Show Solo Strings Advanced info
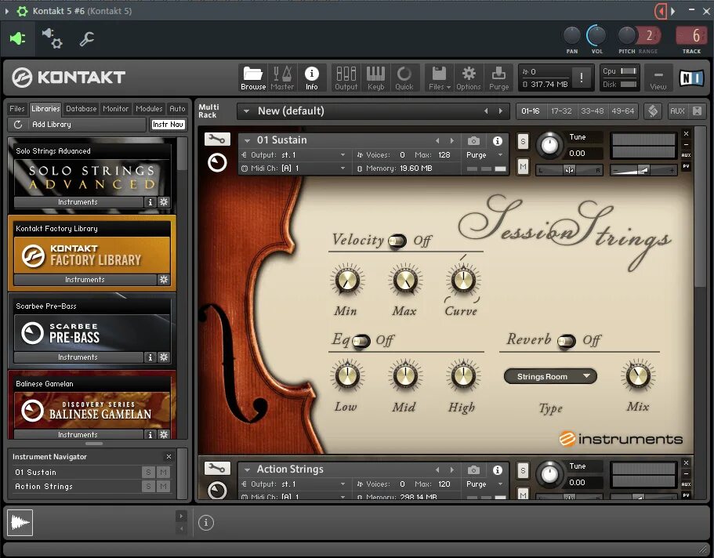714x558 pixels. (150, 201)
